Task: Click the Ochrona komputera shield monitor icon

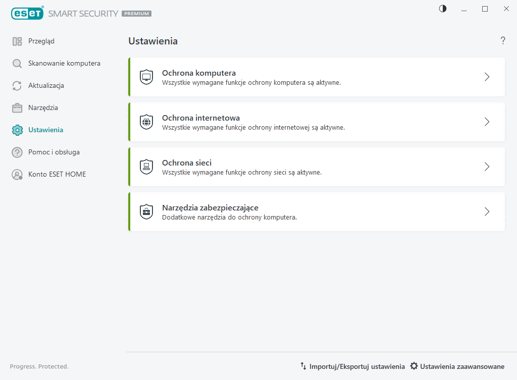Action: click(x=146, y=77)
